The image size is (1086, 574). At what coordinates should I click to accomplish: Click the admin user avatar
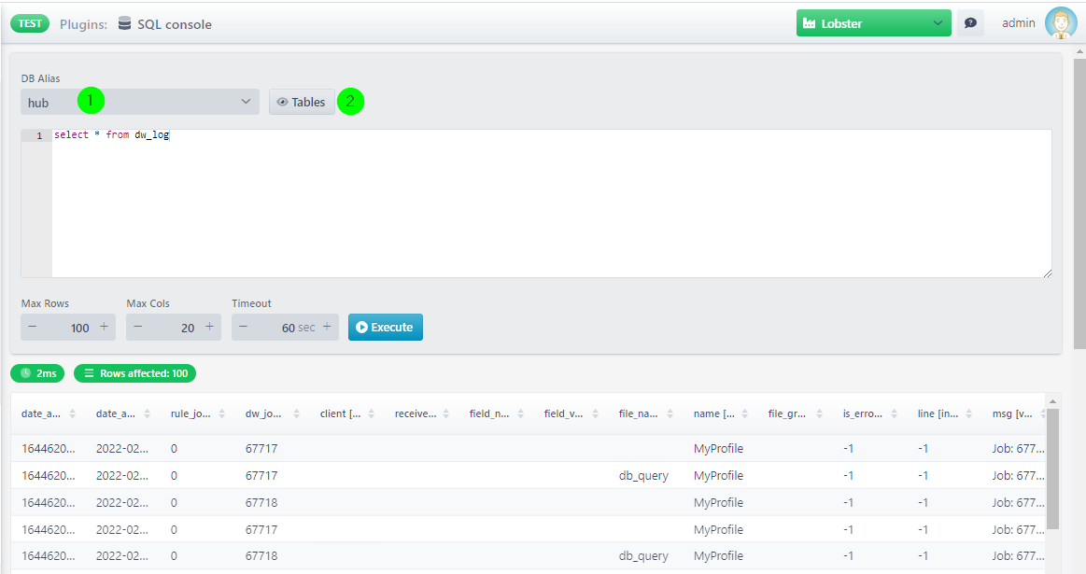pos(1061,22)
